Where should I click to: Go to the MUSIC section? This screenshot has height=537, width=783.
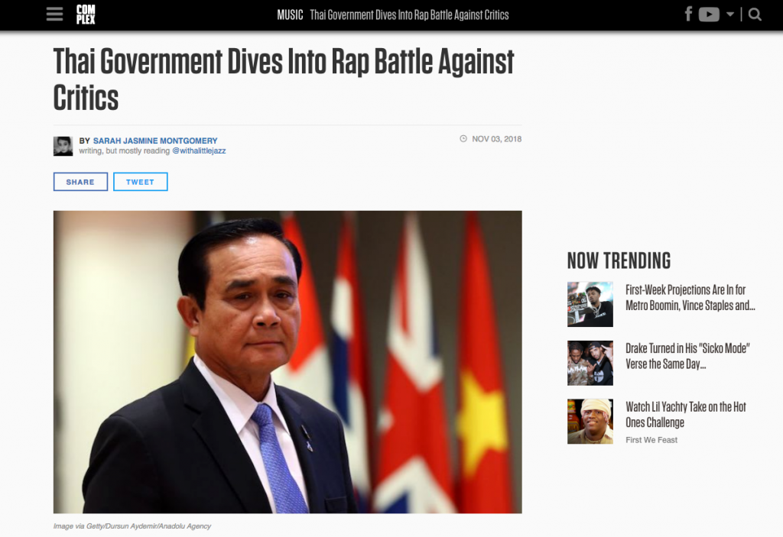(290, 15)
